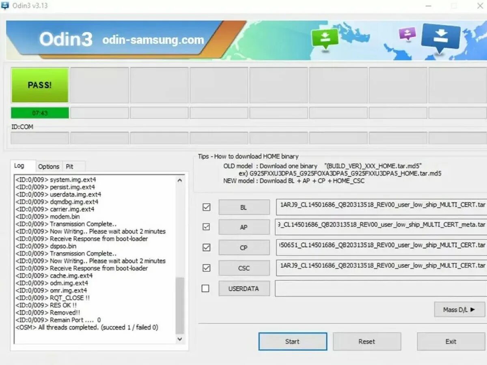Click the Exit button

(451, 341)
